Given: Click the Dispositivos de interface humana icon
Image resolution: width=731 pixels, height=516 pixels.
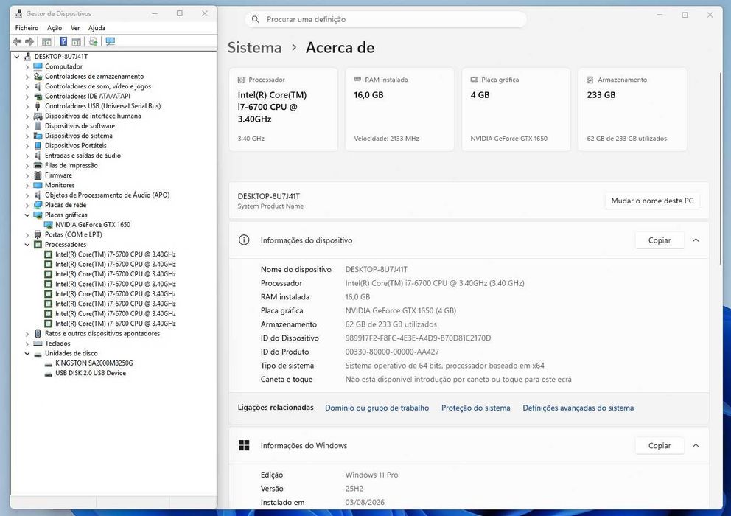Looking at the screenshot, I should tap(38, 116).
